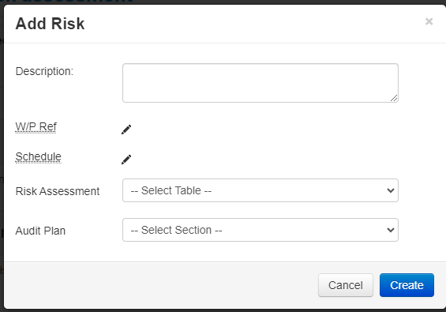Click the dimmed backdrop left of dialog
446x312 pixels.
pyautogui.click(x=2, y=156)
